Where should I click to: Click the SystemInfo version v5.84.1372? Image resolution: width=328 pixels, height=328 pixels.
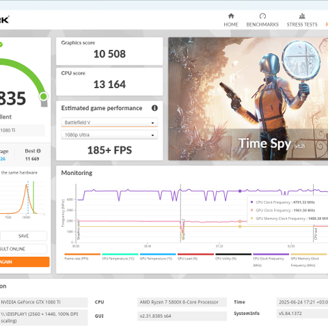pos(302,314)
